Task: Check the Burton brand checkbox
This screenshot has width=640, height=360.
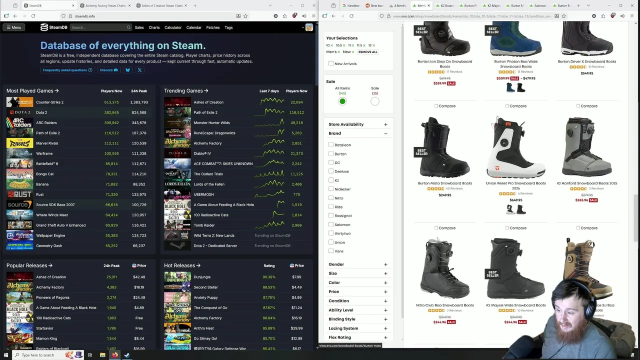Action: pos(331,153)
